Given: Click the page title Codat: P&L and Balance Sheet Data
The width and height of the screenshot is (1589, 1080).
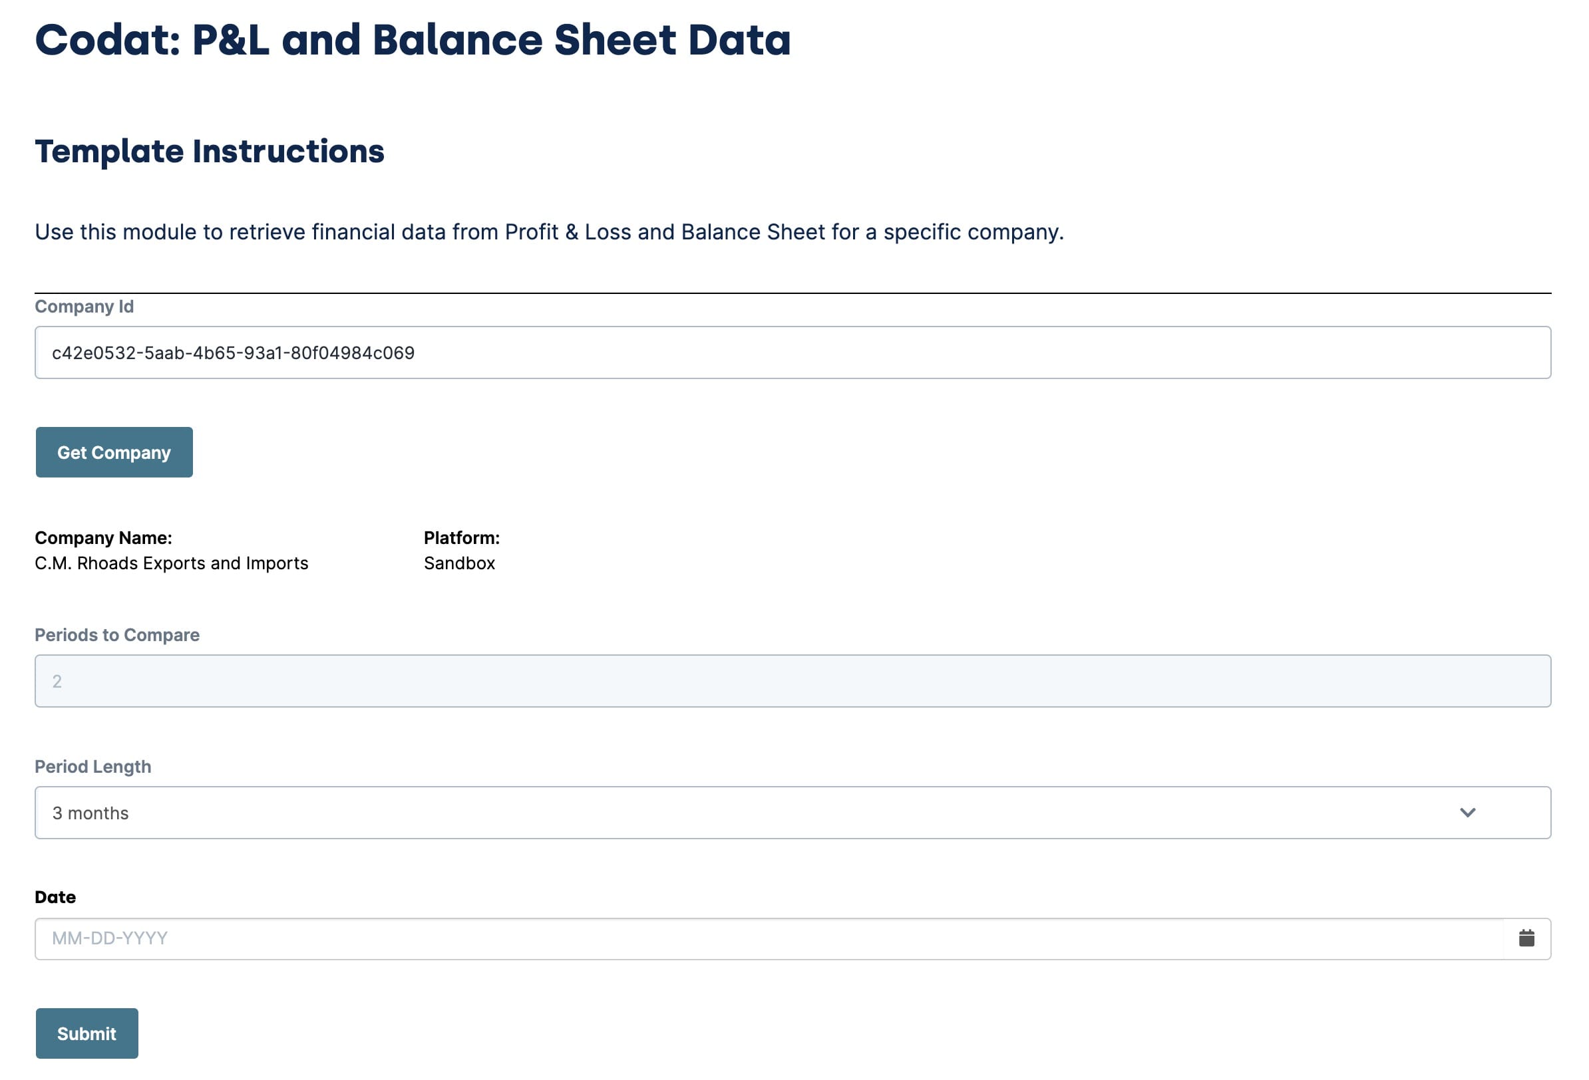Looking at the screenshot, I should coord(413,40).
